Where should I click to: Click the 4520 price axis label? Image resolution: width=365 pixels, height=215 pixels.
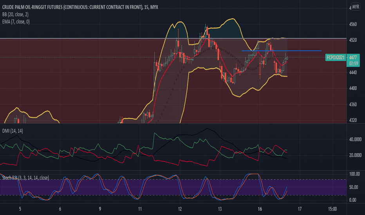click(x=353, y=40)
